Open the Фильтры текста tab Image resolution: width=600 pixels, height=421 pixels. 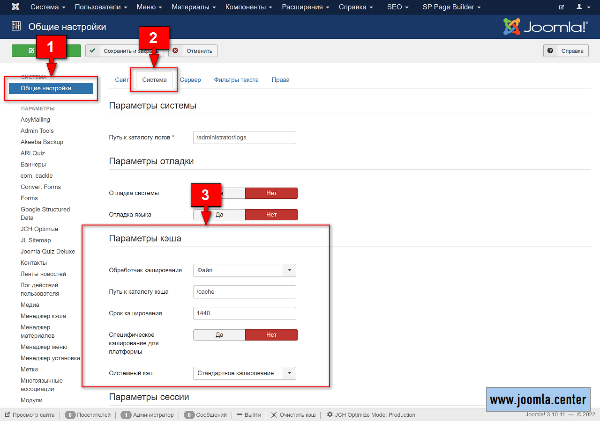[236, 80]
